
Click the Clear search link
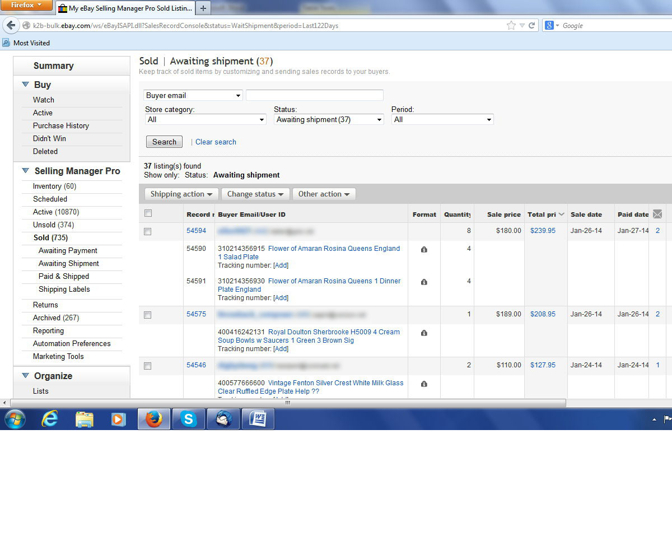[x=216, y=142]
